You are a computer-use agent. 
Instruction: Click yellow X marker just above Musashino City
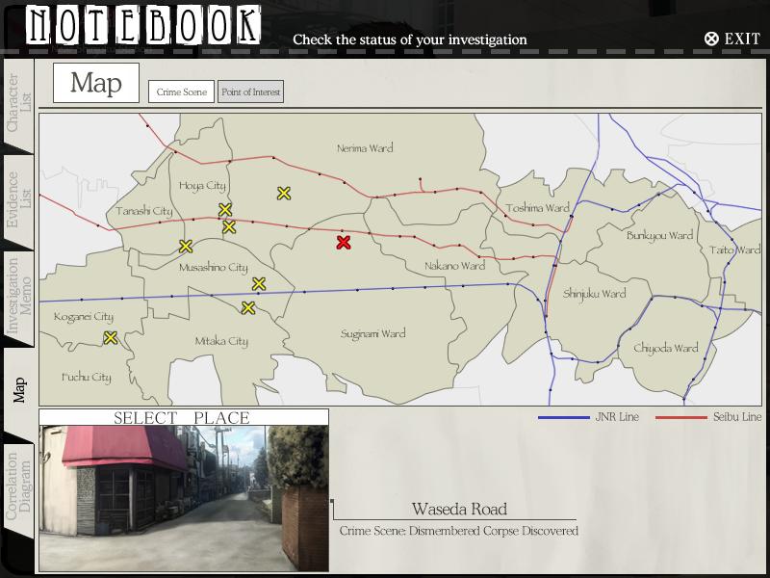229,227
